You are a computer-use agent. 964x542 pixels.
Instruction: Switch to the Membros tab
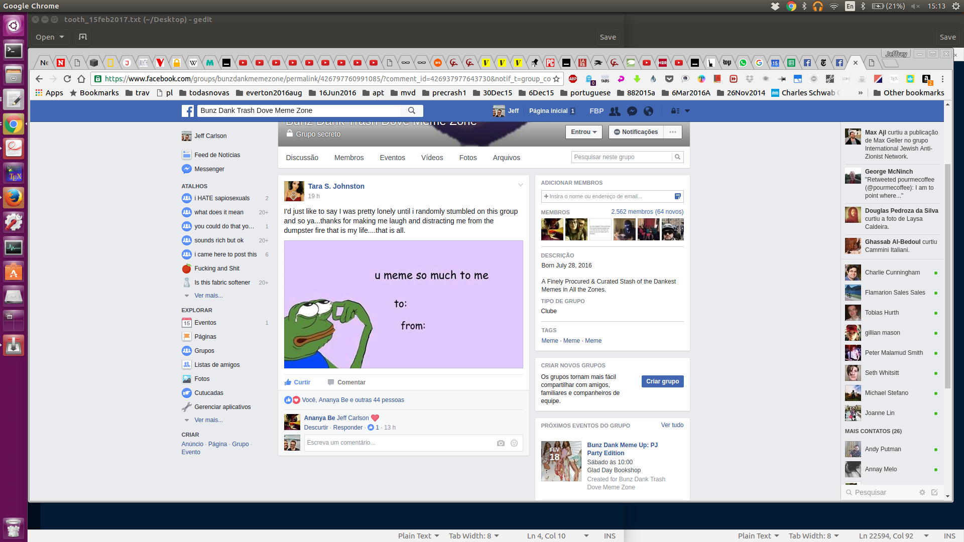[349, 158]
